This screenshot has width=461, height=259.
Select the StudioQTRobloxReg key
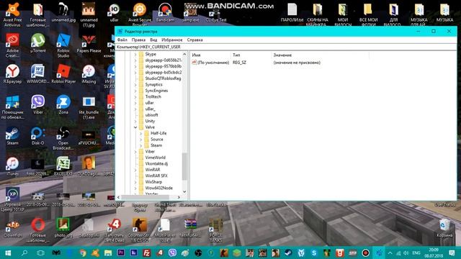click(163, 78)
